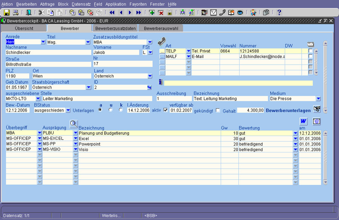Click the envelope icon in toolbar
This screenshot has height=220, width=339.
click(214, 12)
